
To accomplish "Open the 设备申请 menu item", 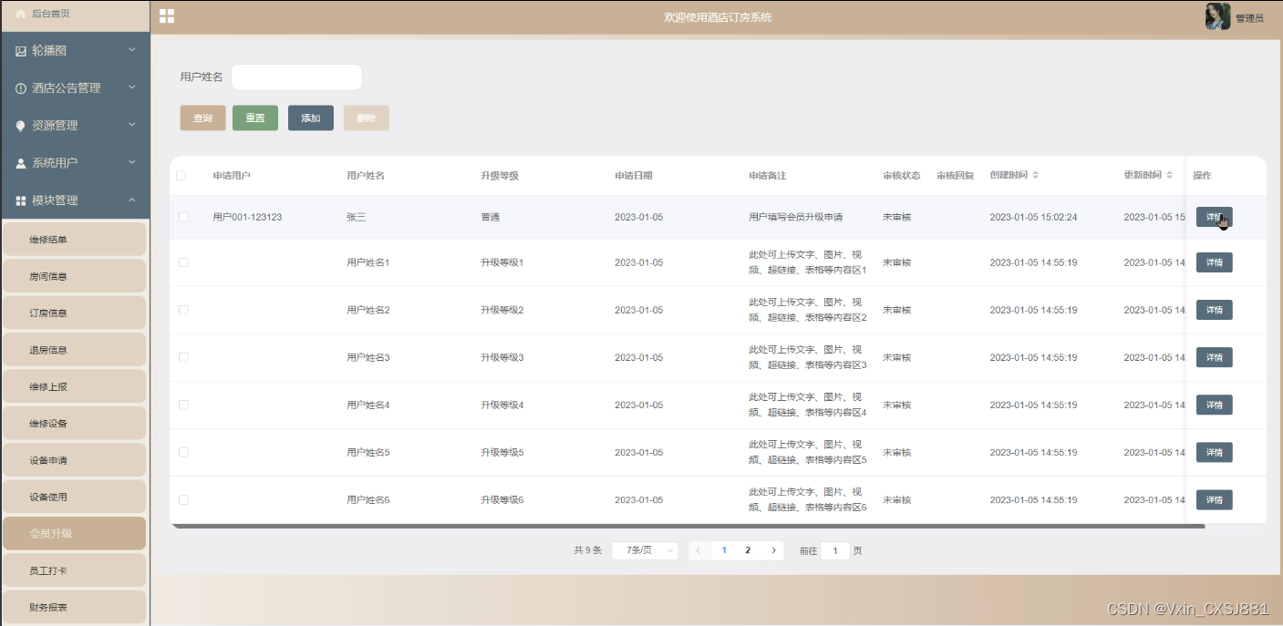I will coord(75,460).
